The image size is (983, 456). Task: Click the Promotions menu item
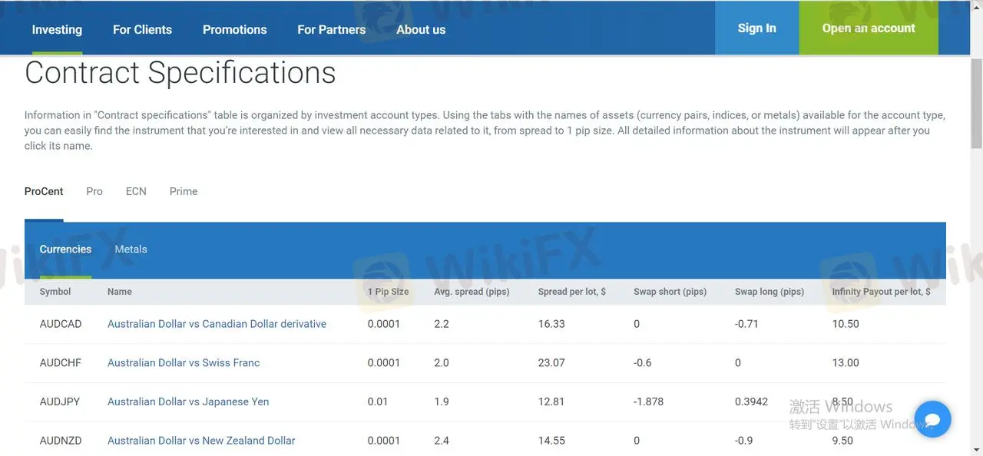pos(234,29)
